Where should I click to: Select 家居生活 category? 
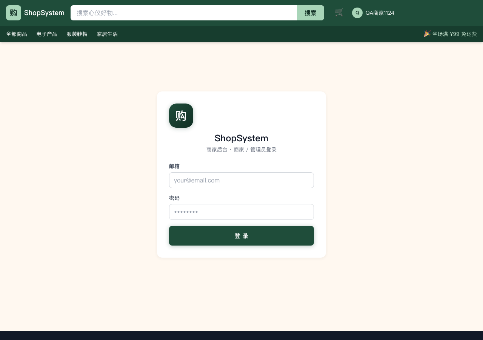pyautogui.click(x=107, y=34)
